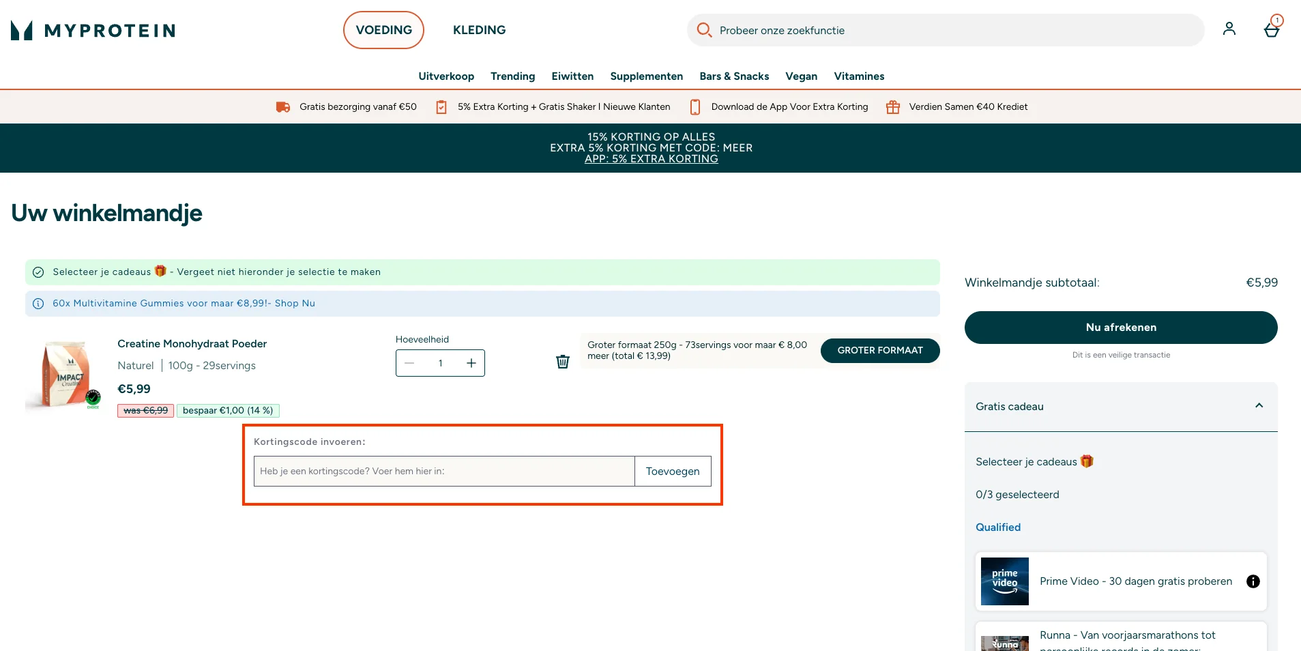Open the Trending menu
This screenshot has width=1301, height=651.
513,76
